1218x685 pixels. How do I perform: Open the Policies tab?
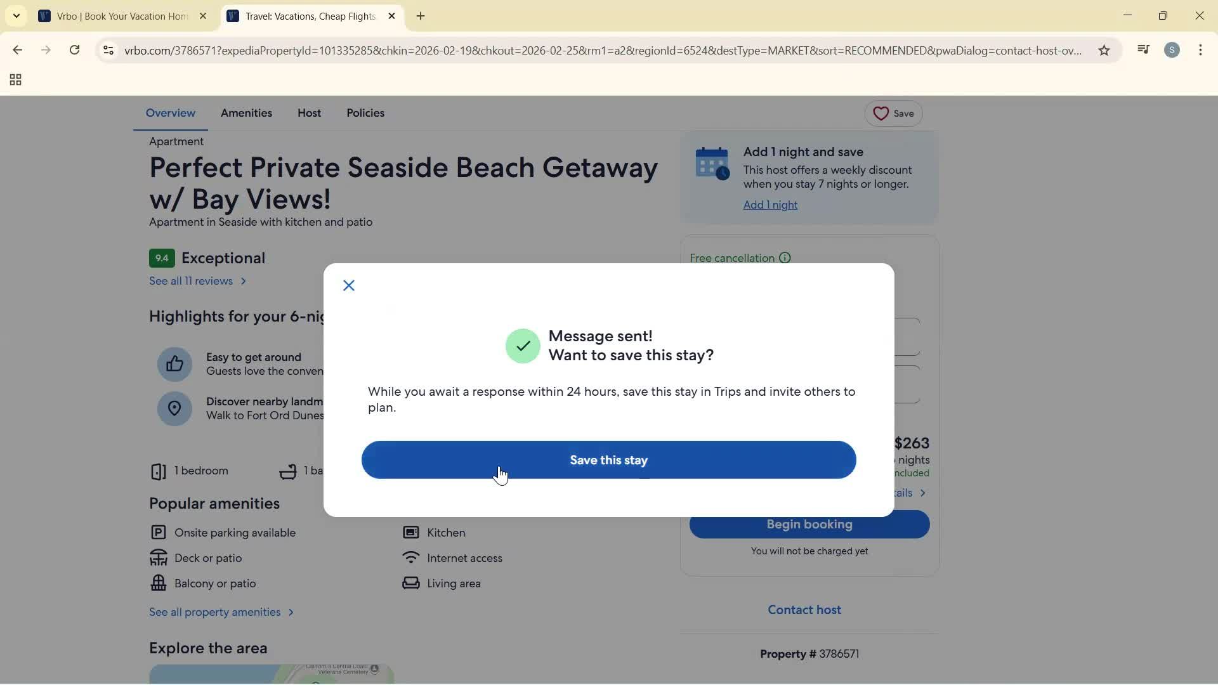pos(365,113)
